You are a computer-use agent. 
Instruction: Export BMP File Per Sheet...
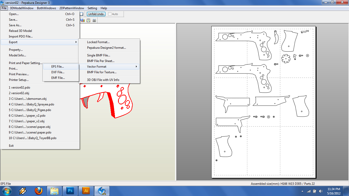109,61
